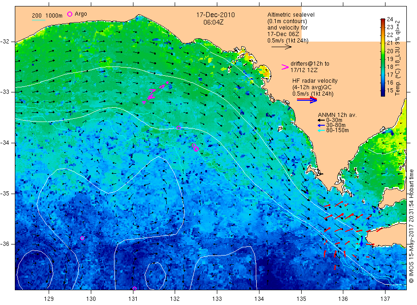Click the Argo float marker at 131E bottom edge
The height and width of the screenshot is (305, 417).
[x=134, y=288]
